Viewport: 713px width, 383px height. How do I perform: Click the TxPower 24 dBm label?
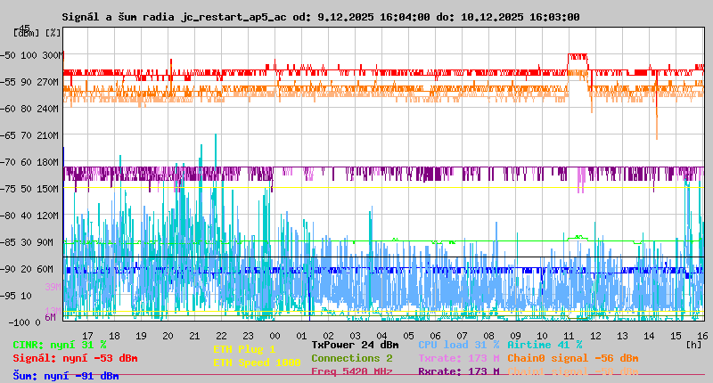point(355,345)
